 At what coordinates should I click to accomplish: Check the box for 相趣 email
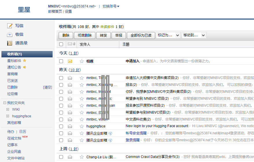coord(61,61)
